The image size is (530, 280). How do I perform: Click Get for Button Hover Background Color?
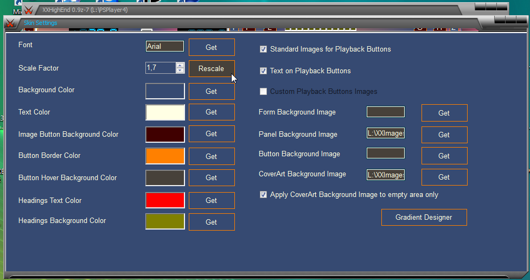point(212,177)
